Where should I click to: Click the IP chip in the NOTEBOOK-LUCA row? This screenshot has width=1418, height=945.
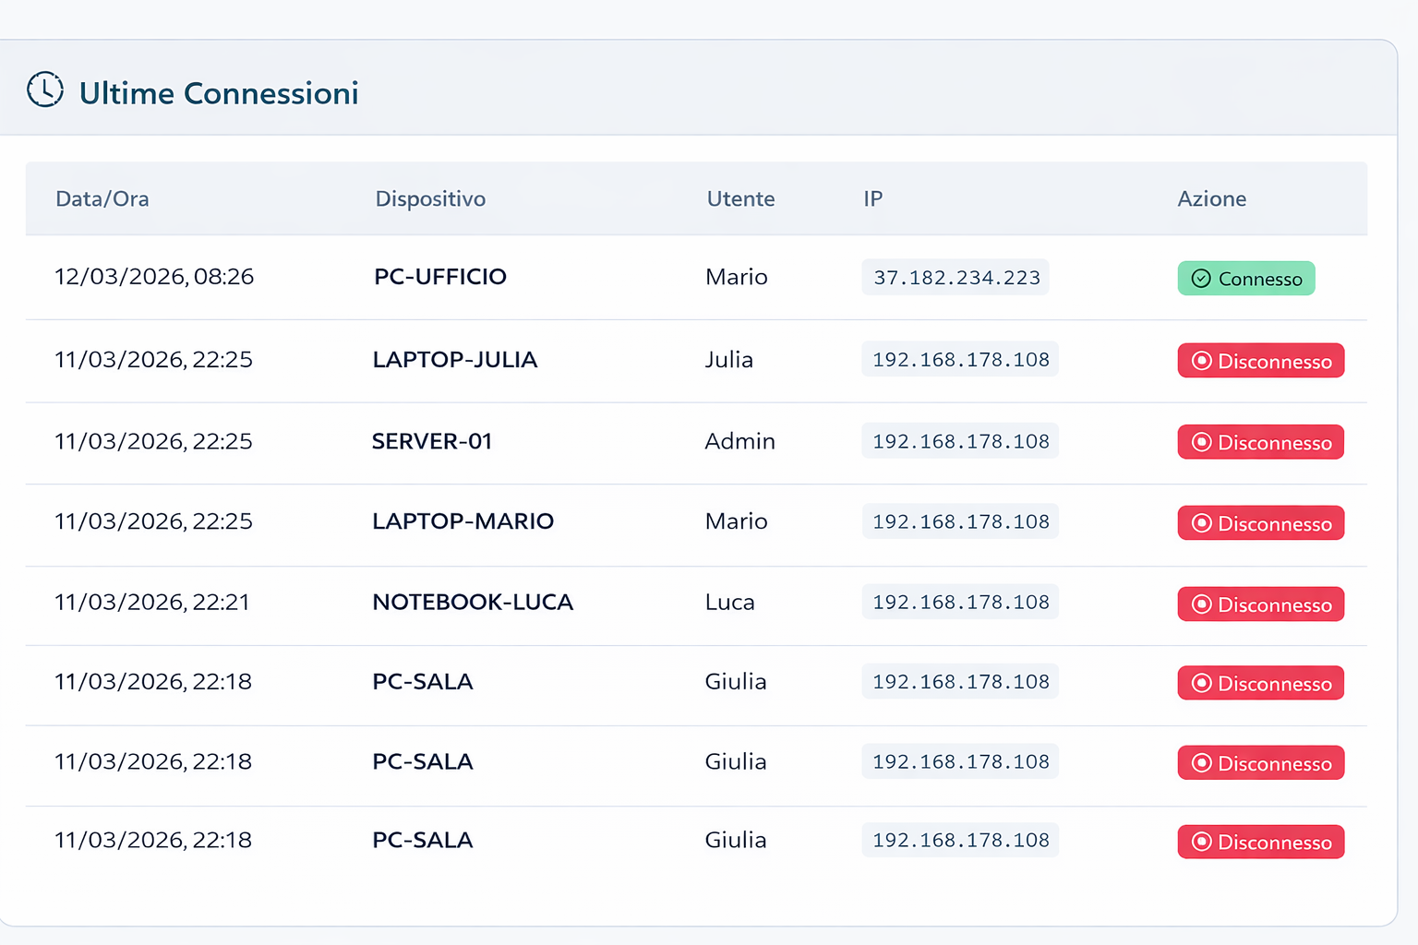960,602
